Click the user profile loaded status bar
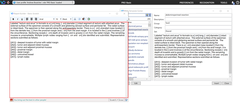 point(43,2)
